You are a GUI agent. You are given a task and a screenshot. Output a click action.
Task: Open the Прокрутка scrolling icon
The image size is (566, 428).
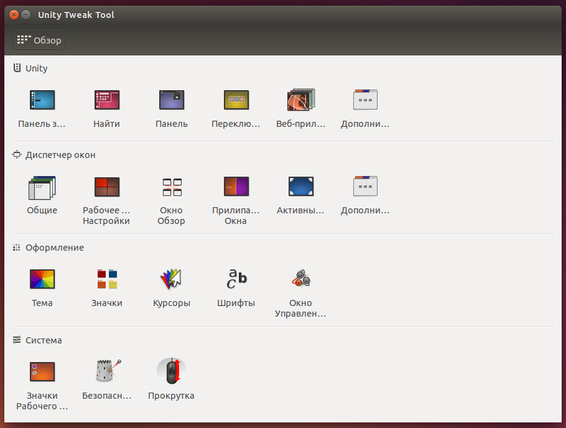pyautogui.click(x=172, y=371)
